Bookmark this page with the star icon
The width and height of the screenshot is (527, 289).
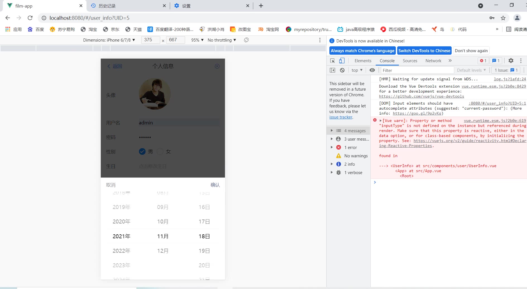(x=503, y=18)
